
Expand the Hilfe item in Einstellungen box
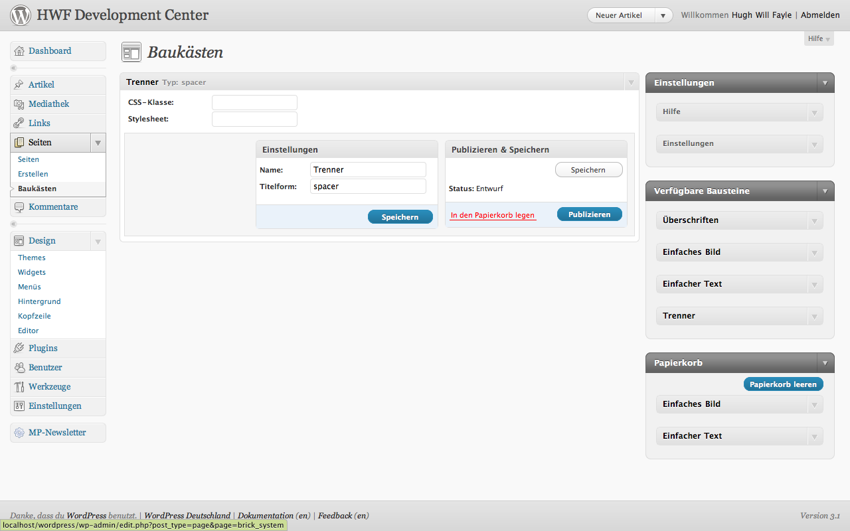(815, 112)
